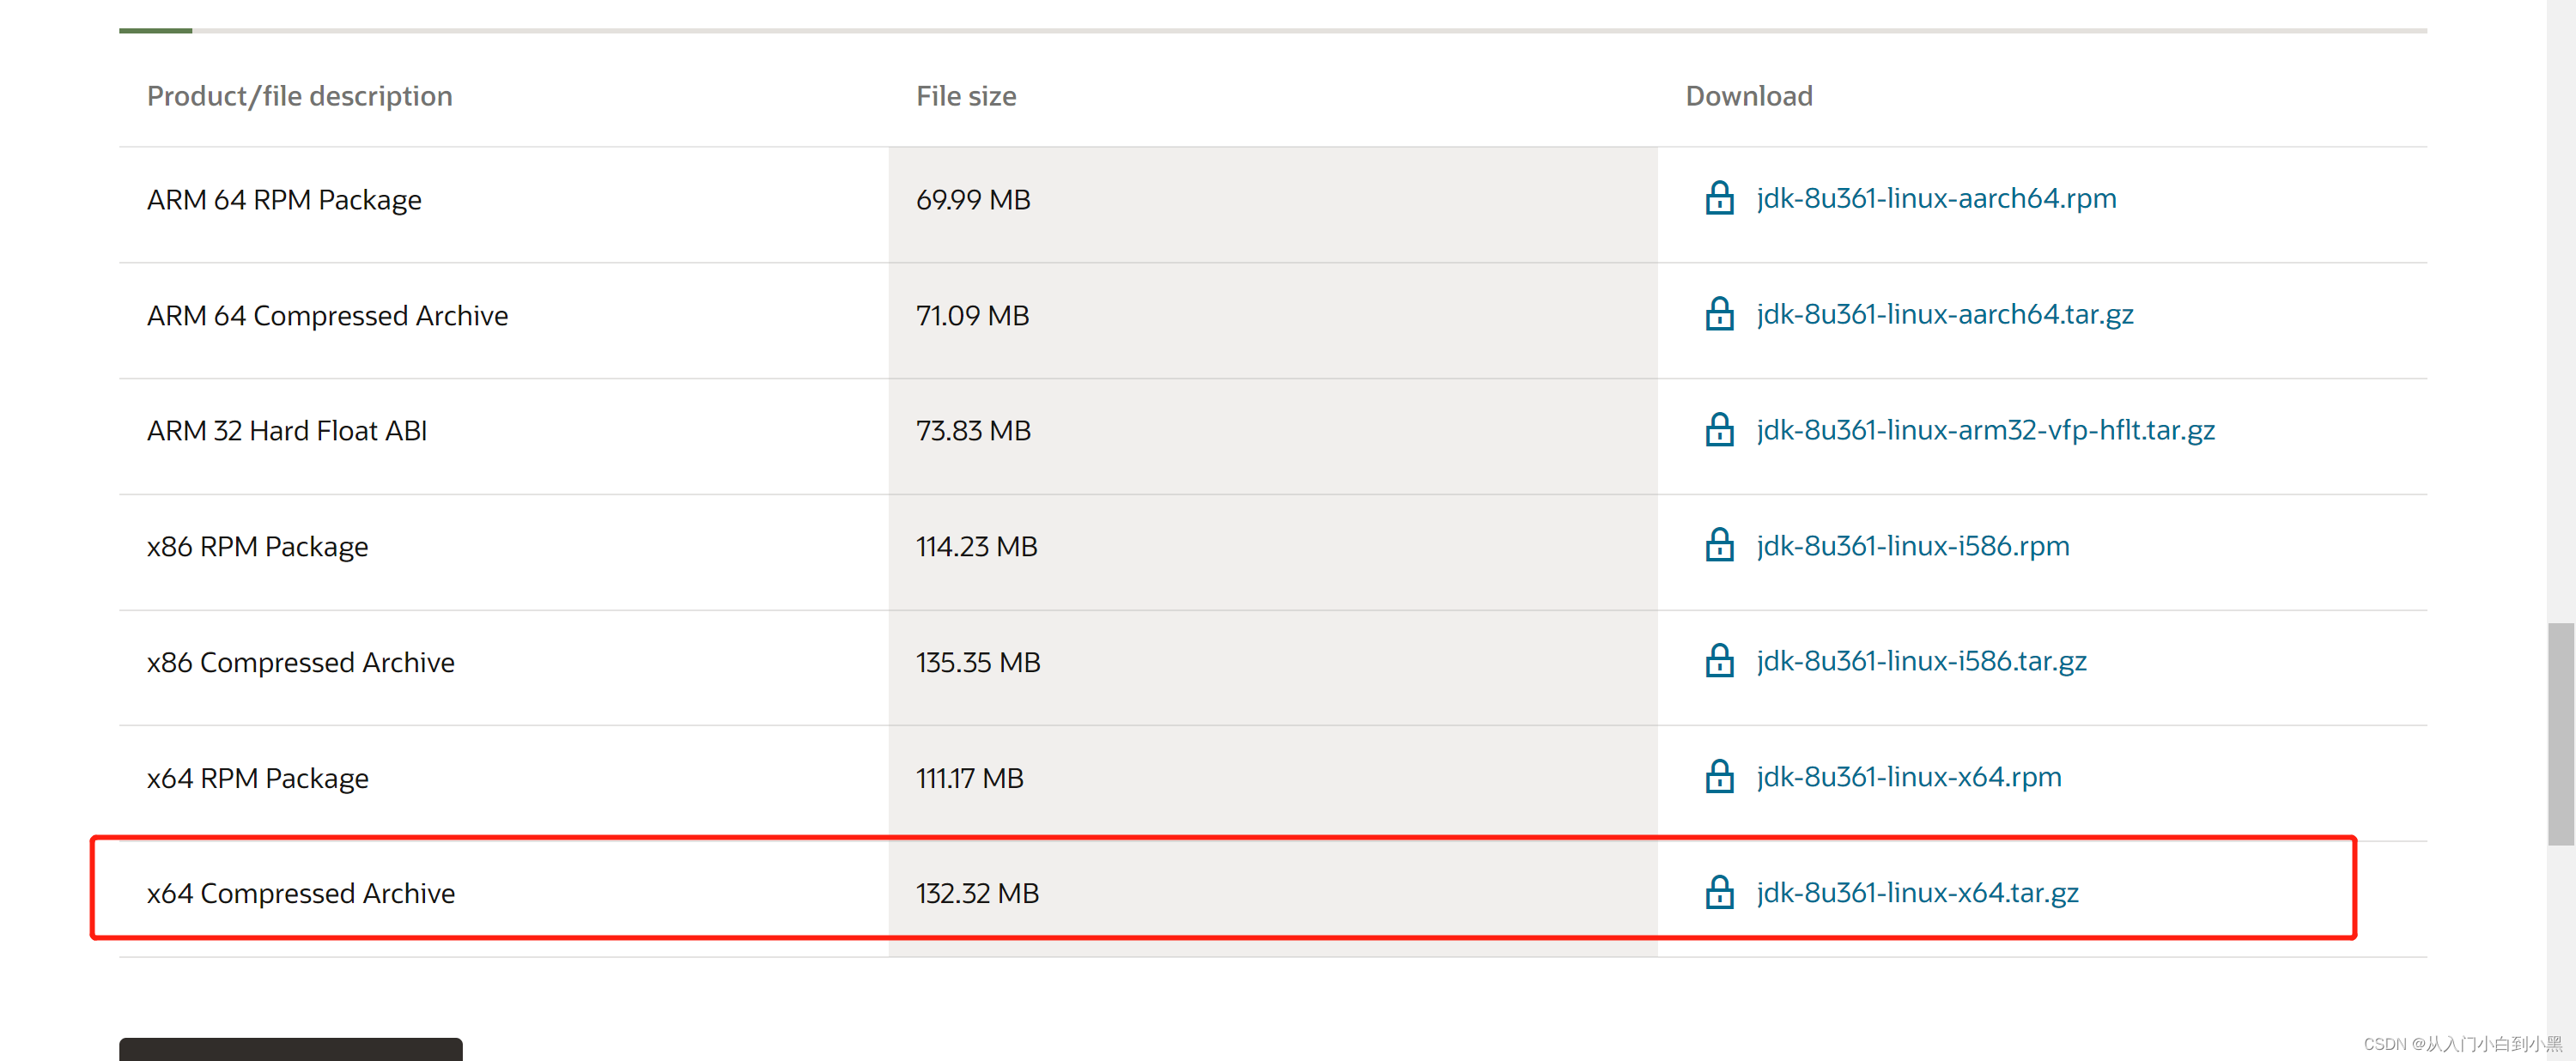This screenshot has height=1061, width=2576.
Task: Download jdk-8u361-linux-aarch64.tar.gz
Action: tap(1945, 314)
